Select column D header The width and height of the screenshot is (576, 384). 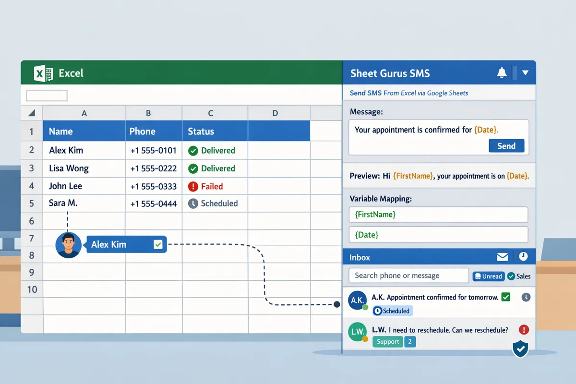click(x=279, y=113)
